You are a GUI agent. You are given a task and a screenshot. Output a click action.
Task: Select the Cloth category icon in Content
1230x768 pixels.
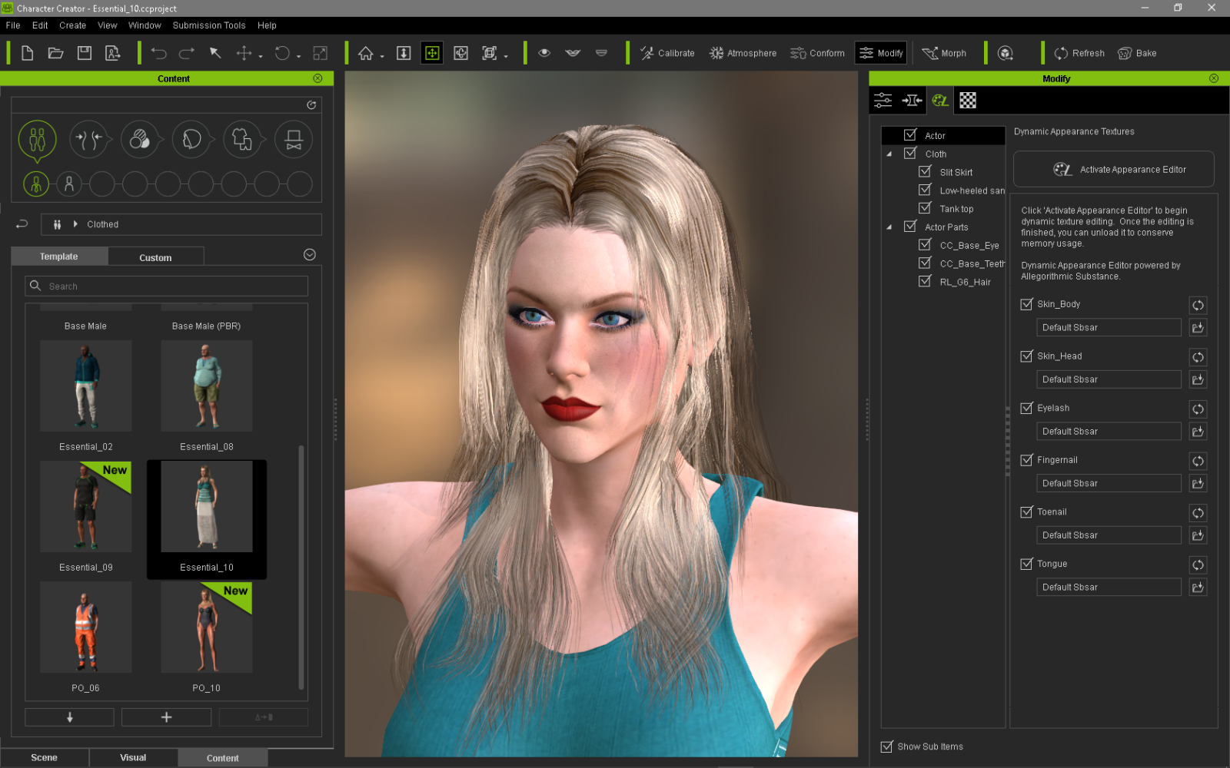coord(241,140)
